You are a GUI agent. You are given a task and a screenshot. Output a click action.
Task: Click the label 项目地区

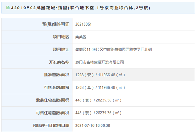tap(61, 37)
